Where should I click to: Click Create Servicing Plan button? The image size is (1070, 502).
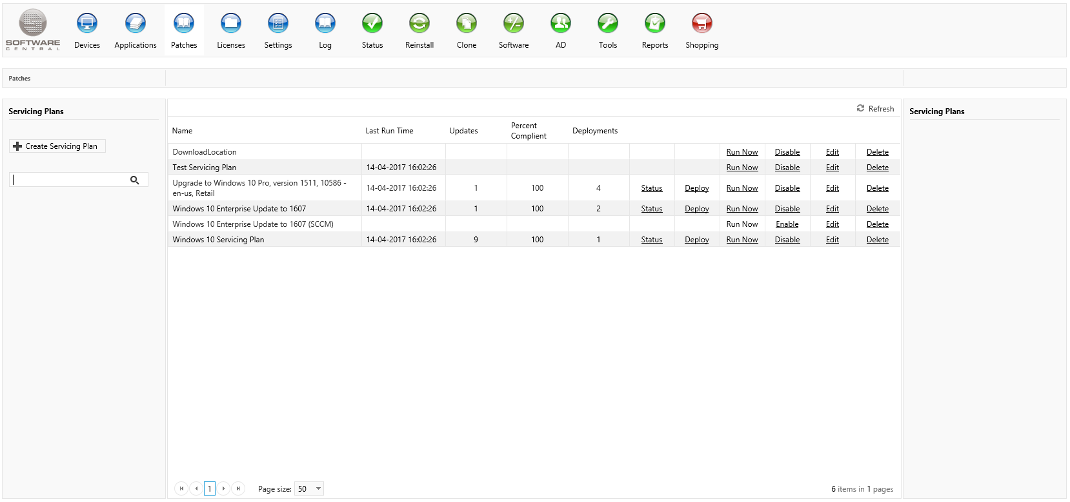pyautogui.click(x=57, y=146)
